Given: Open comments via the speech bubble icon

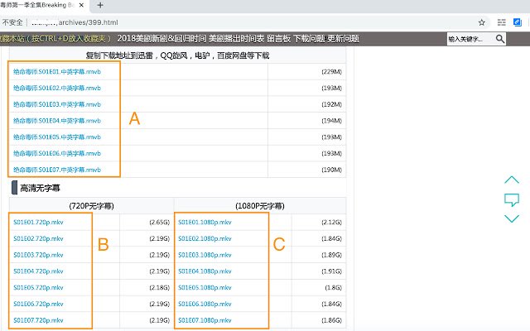Looking at the screenshot, I should (512, 199).
